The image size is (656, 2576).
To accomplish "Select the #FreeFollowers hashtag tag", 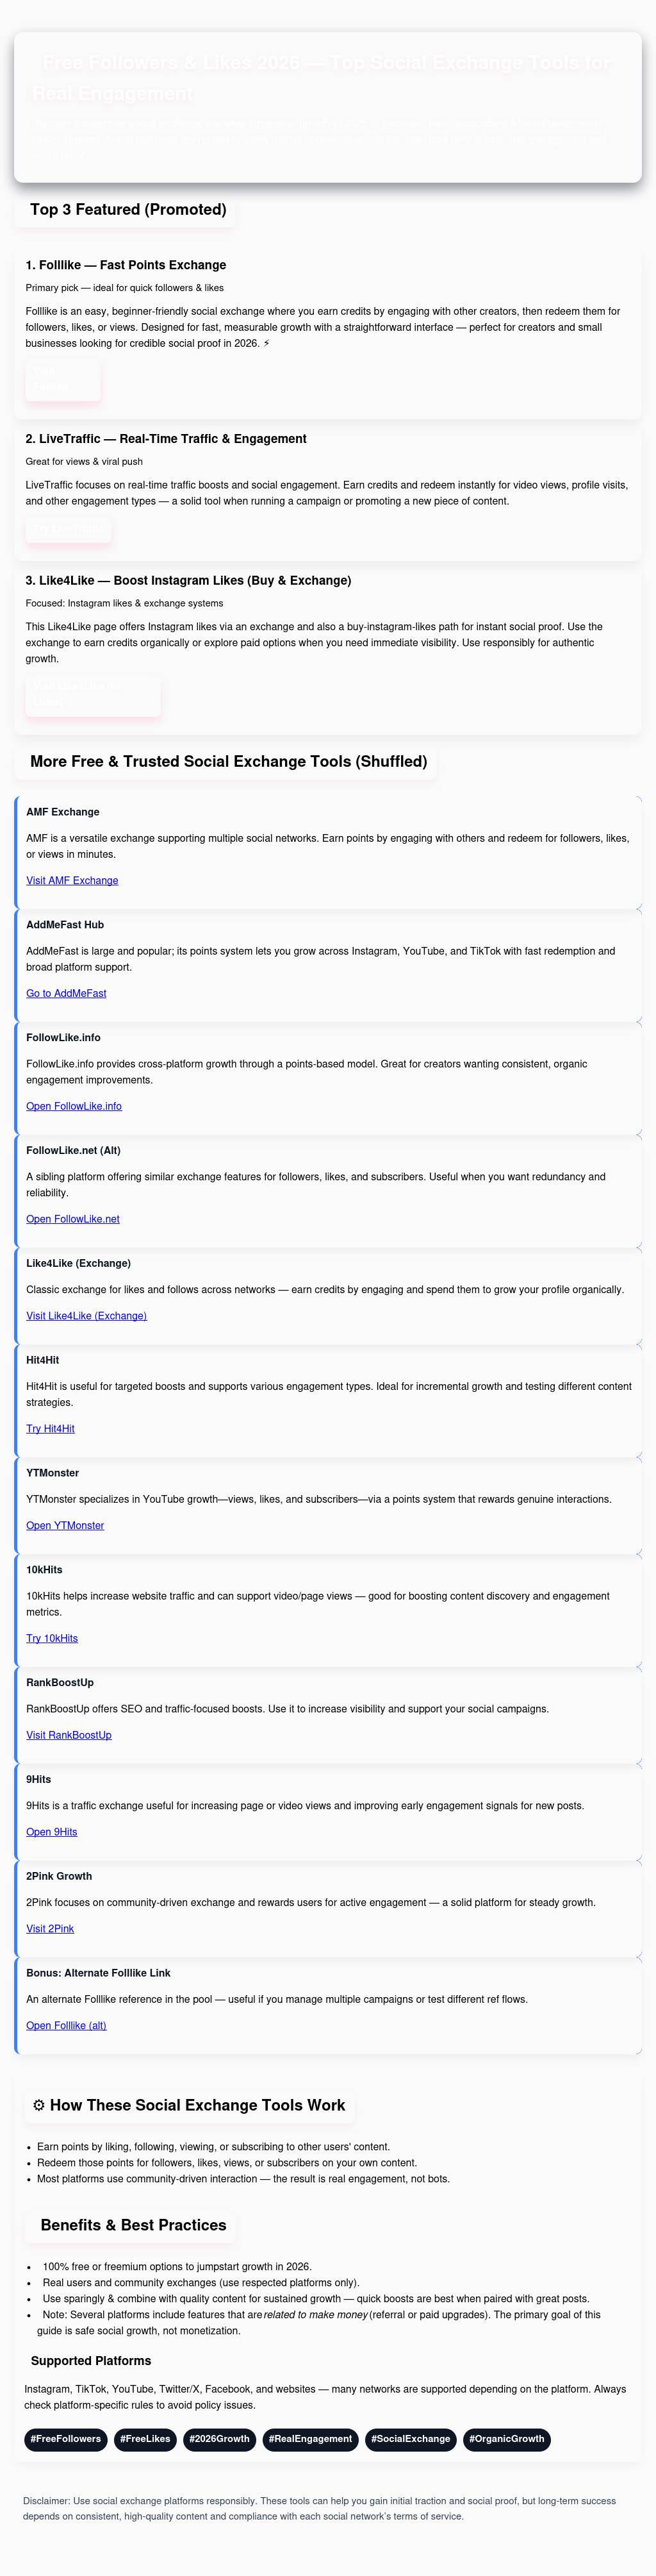I will tap(66, 2438).
